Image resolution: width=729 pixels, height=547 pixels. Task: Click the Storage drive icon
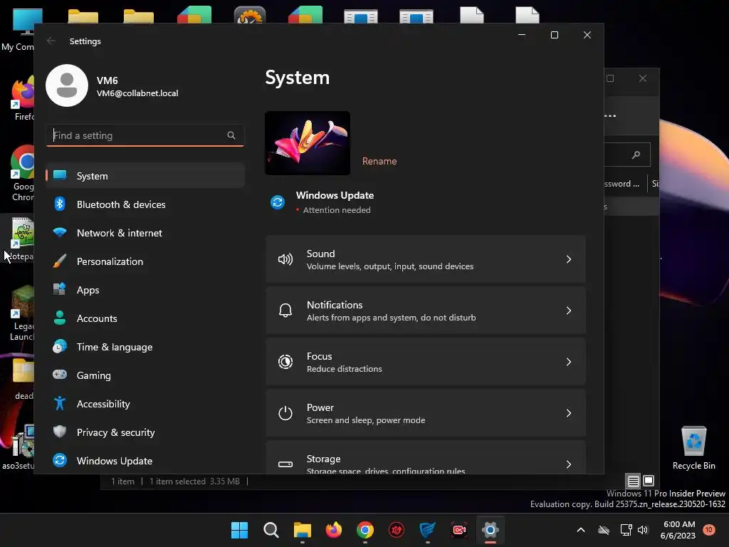285,464
